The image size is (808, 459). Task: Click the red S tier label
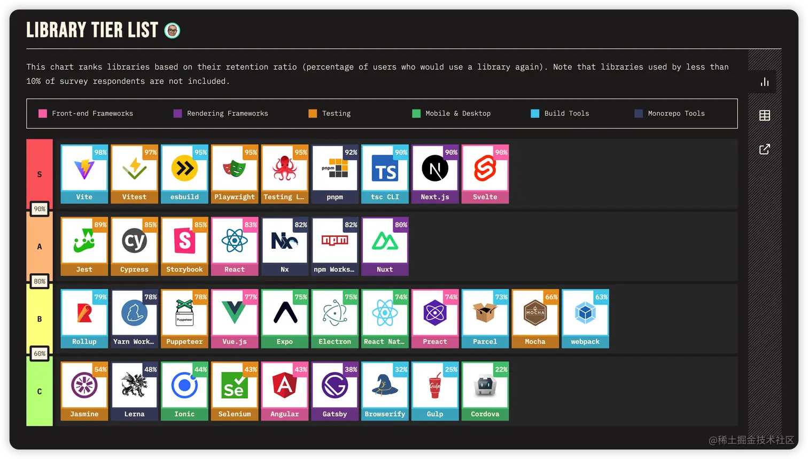40,174
